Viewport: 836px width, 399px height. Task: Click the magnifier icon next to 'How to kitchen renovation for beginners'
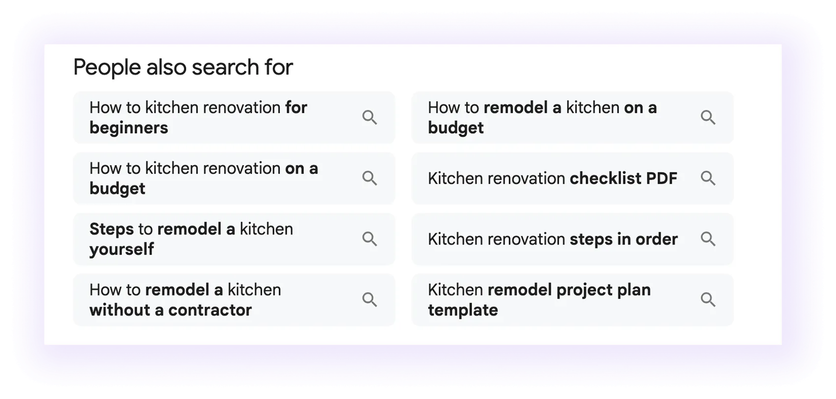(x=370, y=117)
